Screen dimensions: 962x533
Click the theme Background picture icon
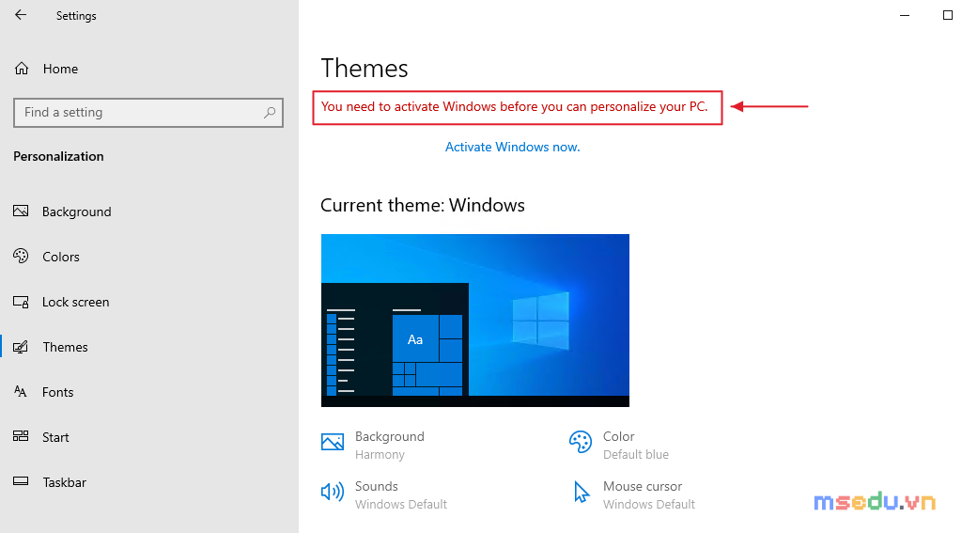coord(333,442)
